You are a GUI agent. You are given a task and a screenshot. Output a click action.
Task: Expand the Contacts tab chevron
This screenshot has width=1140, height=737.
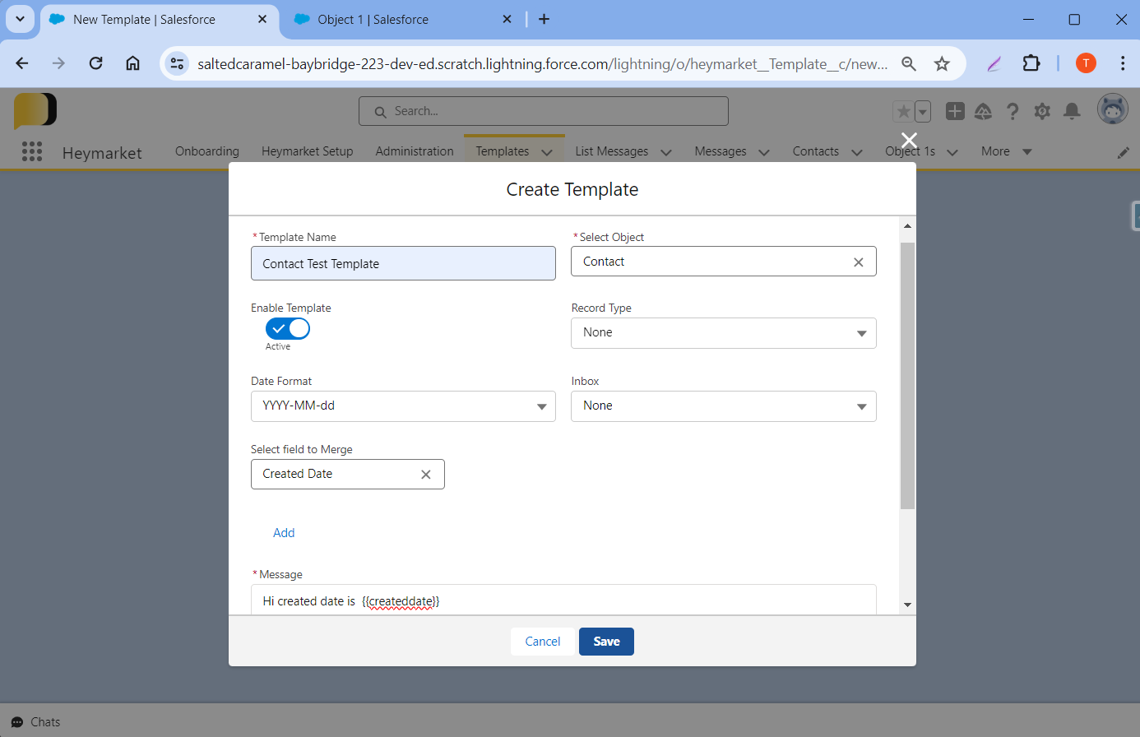[857, 152]
